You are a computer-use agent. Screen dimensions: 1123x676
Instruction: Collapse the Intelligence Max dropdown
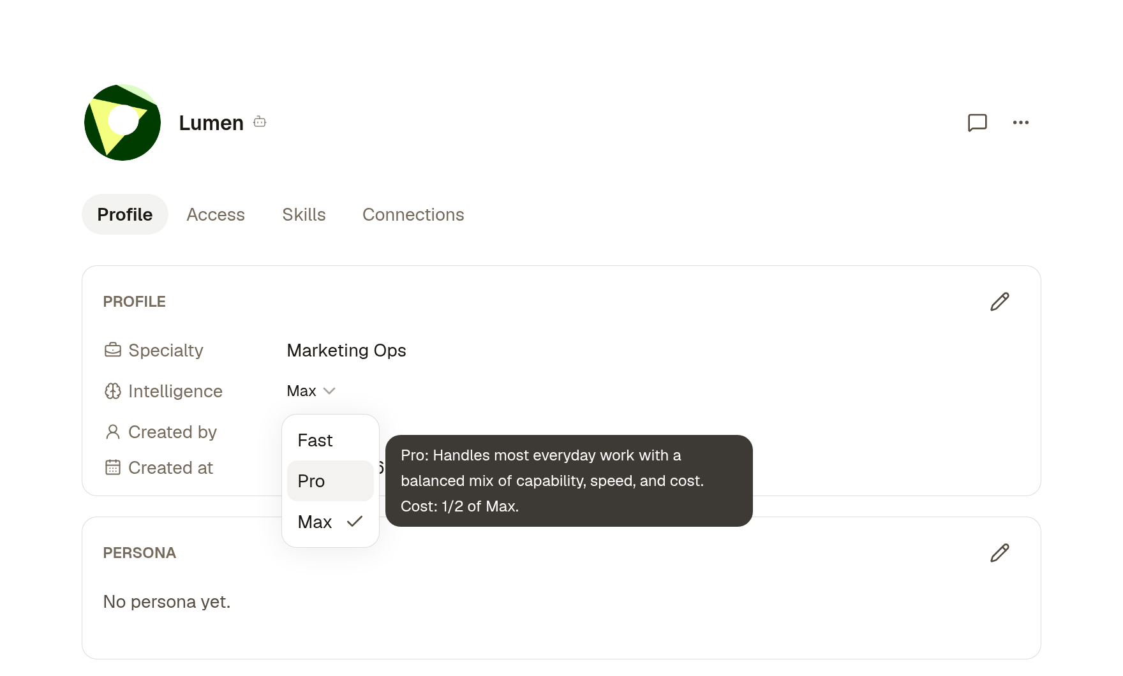(x=311, y=391)
